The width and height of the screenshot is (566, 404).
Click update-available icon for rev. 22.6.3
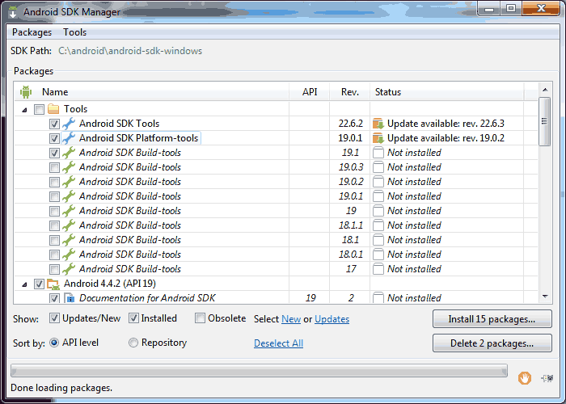(378, 124)
